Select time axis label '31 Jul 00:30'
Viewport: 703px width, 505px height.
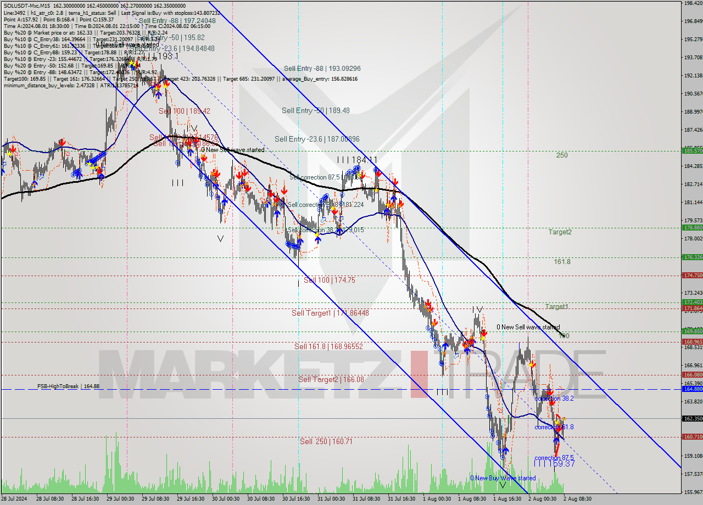[x=331, y=499]
